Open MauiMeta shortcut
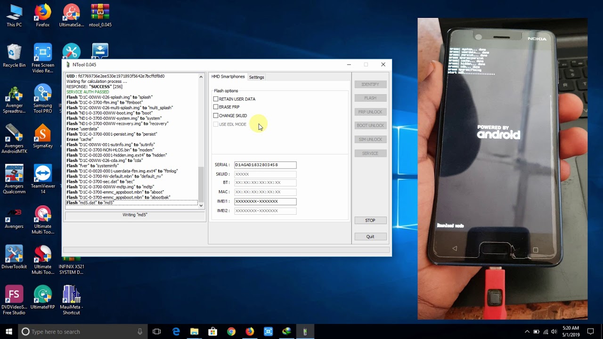 tap(71, 300)
